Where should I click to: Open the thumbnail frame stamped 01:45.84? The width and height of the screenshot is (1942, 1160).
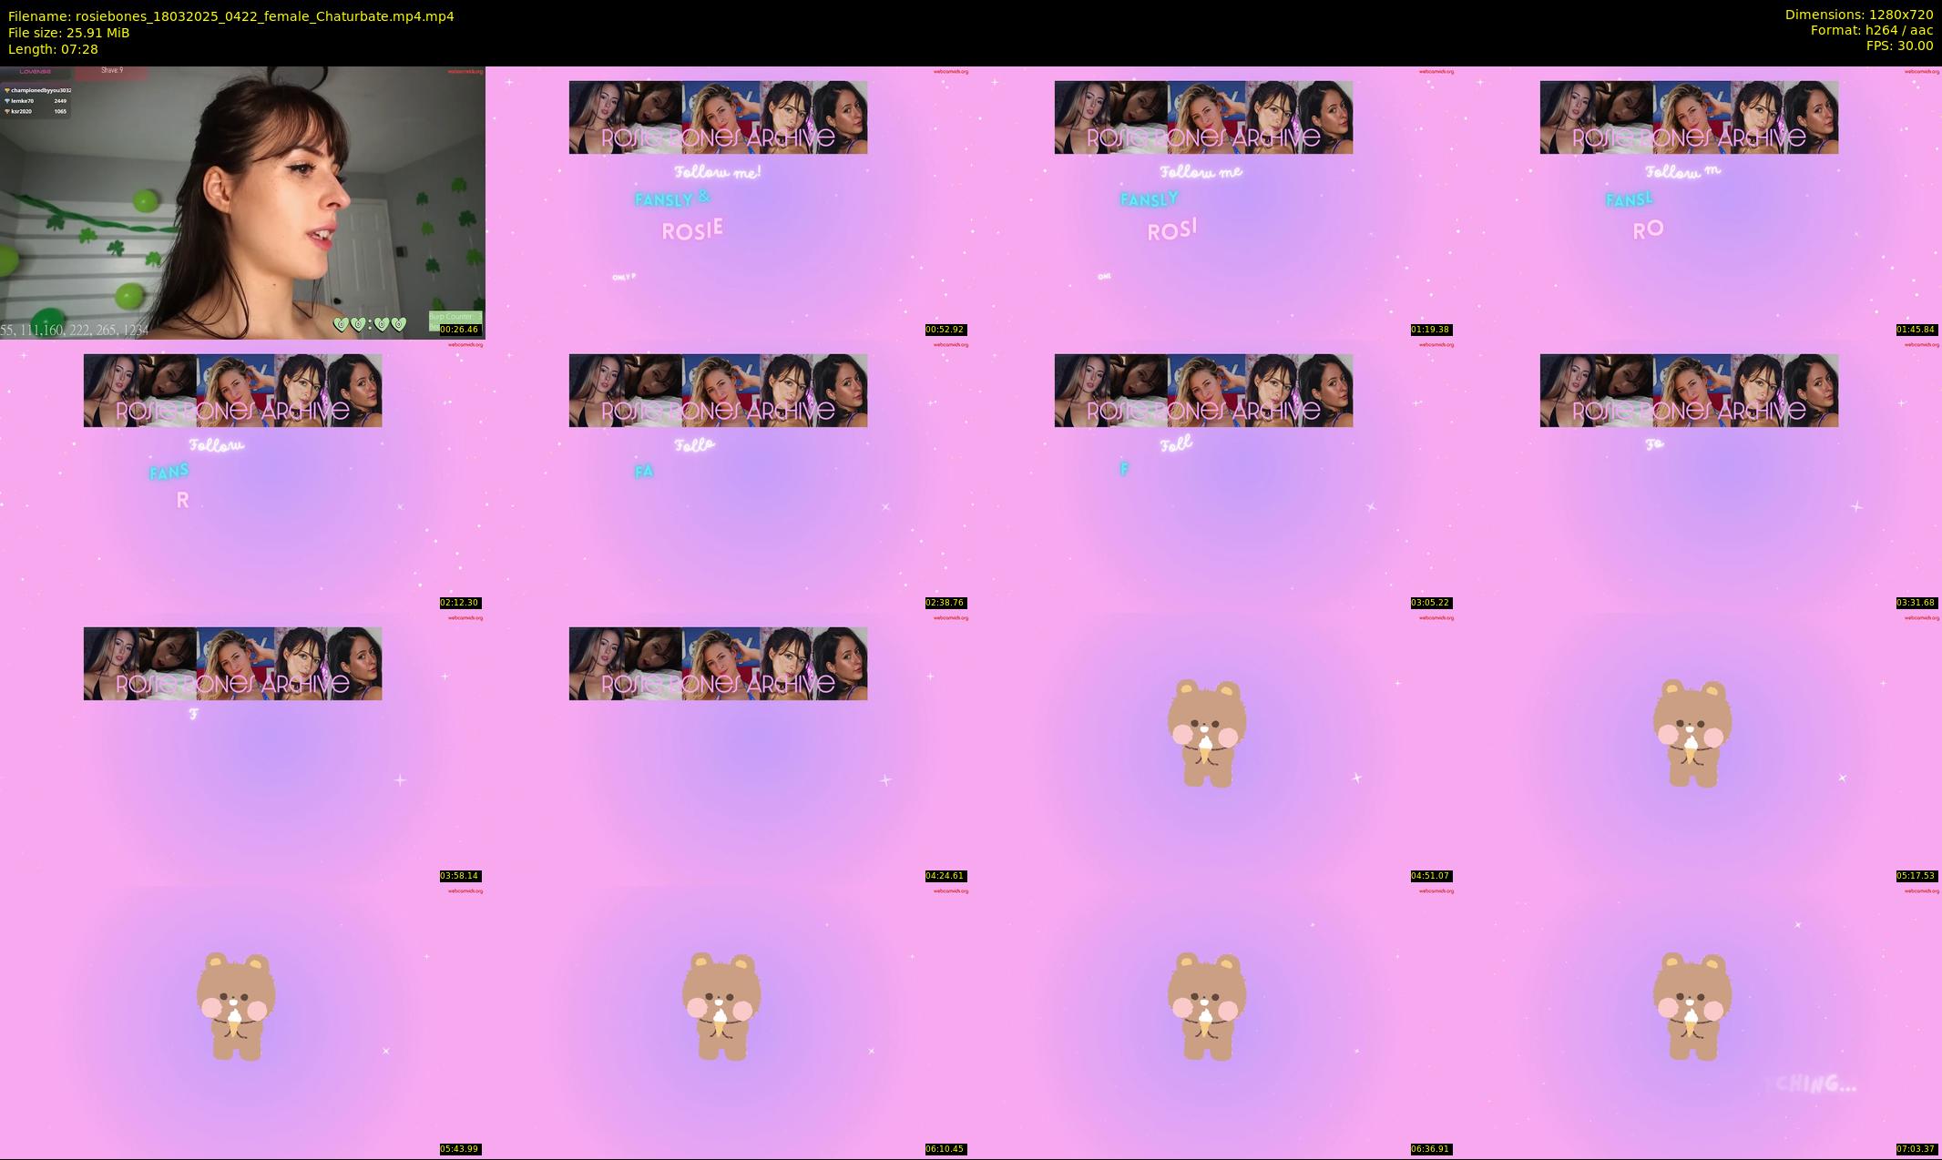[x=1699, y=202]
